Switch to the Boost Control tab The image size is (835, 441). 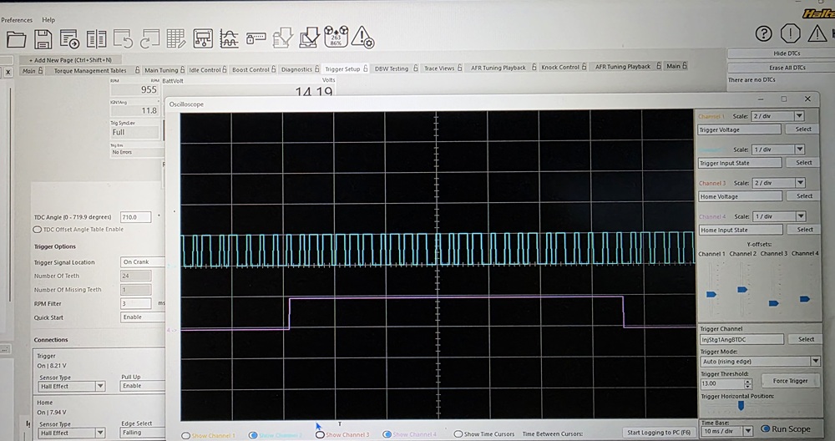[250, 69]
